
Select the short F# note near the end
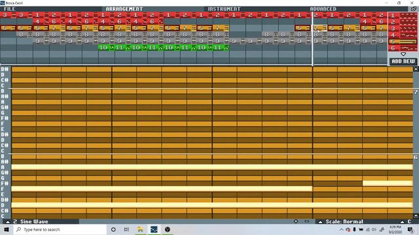point(388,183)
